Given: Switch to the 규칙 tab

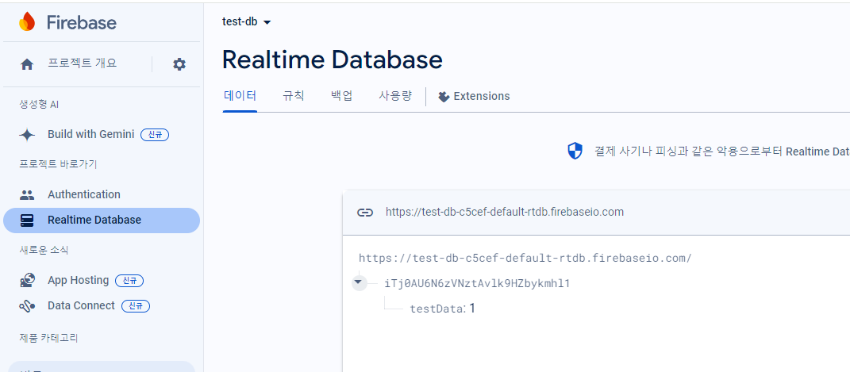Looking at the screenshot, I should point(294,97).
